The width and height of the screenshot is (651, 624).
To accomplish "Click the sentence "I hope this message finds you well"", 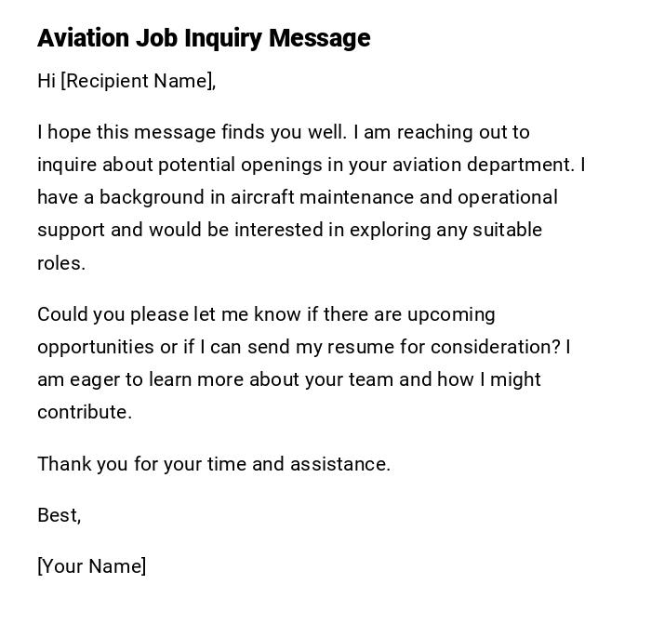I will (x=192, y=132).
